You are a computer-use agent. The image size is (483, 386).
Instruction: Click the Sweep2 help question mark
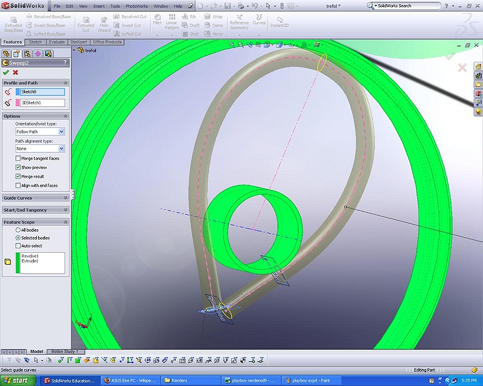(66, 63)
